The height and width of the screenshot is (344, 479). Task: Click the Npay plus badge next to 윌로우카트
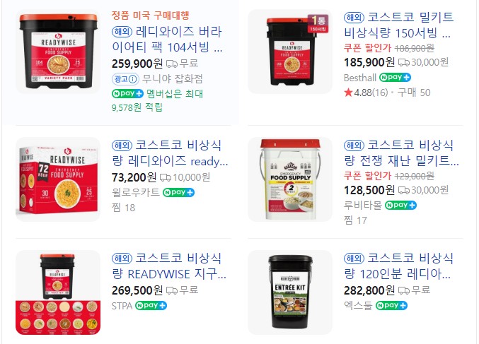point(178,192)
